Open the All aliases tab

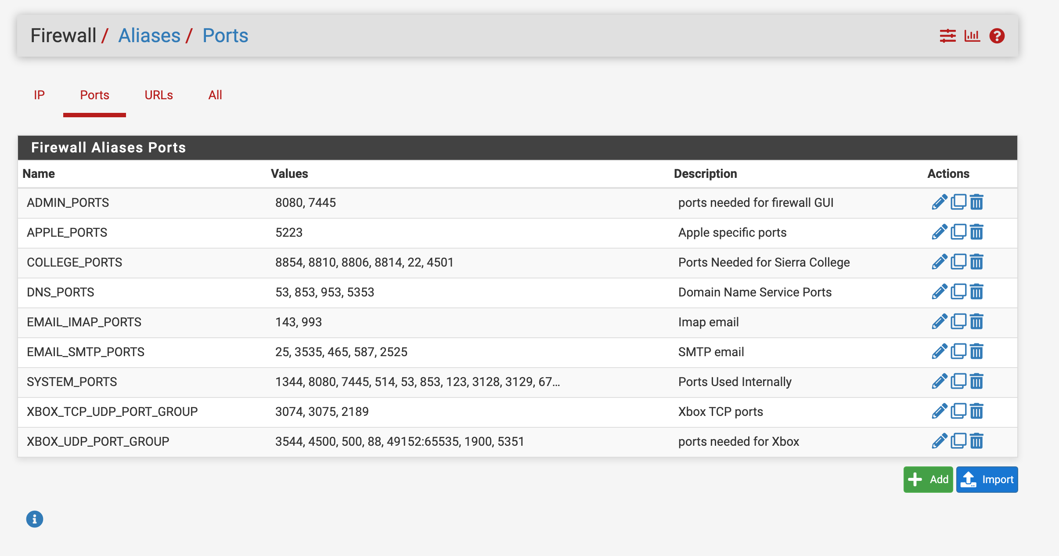coord(215,95)
